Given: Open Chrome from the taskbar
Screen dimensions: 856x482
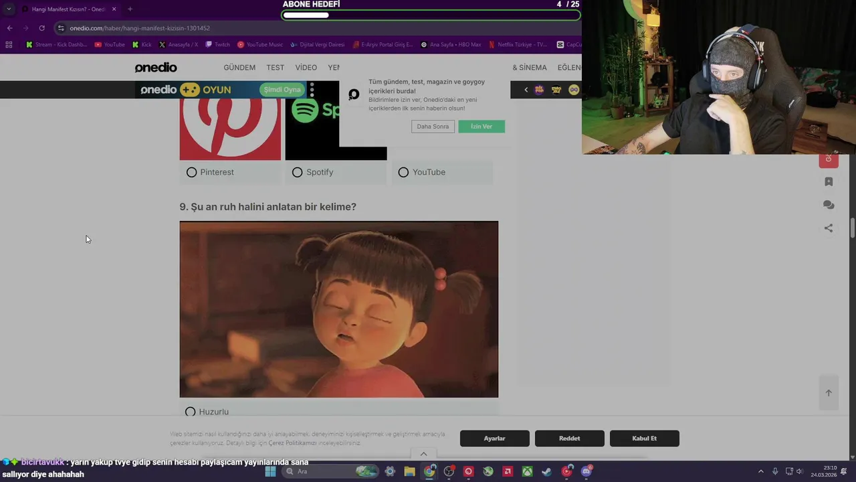Looking at the screenshot, I should pyautogui.click(x=429, y=471).
